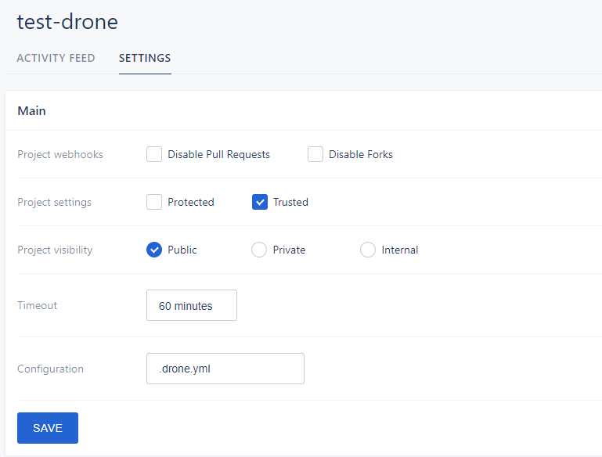The width and height of the screenshot is (602, 457).
Task: Click the Disable Forks label text
Action: coord(361,154)
